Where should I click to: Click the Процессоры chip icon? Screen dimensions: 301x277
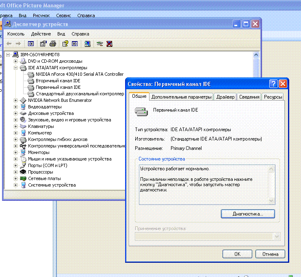click(x=23, y=172)
